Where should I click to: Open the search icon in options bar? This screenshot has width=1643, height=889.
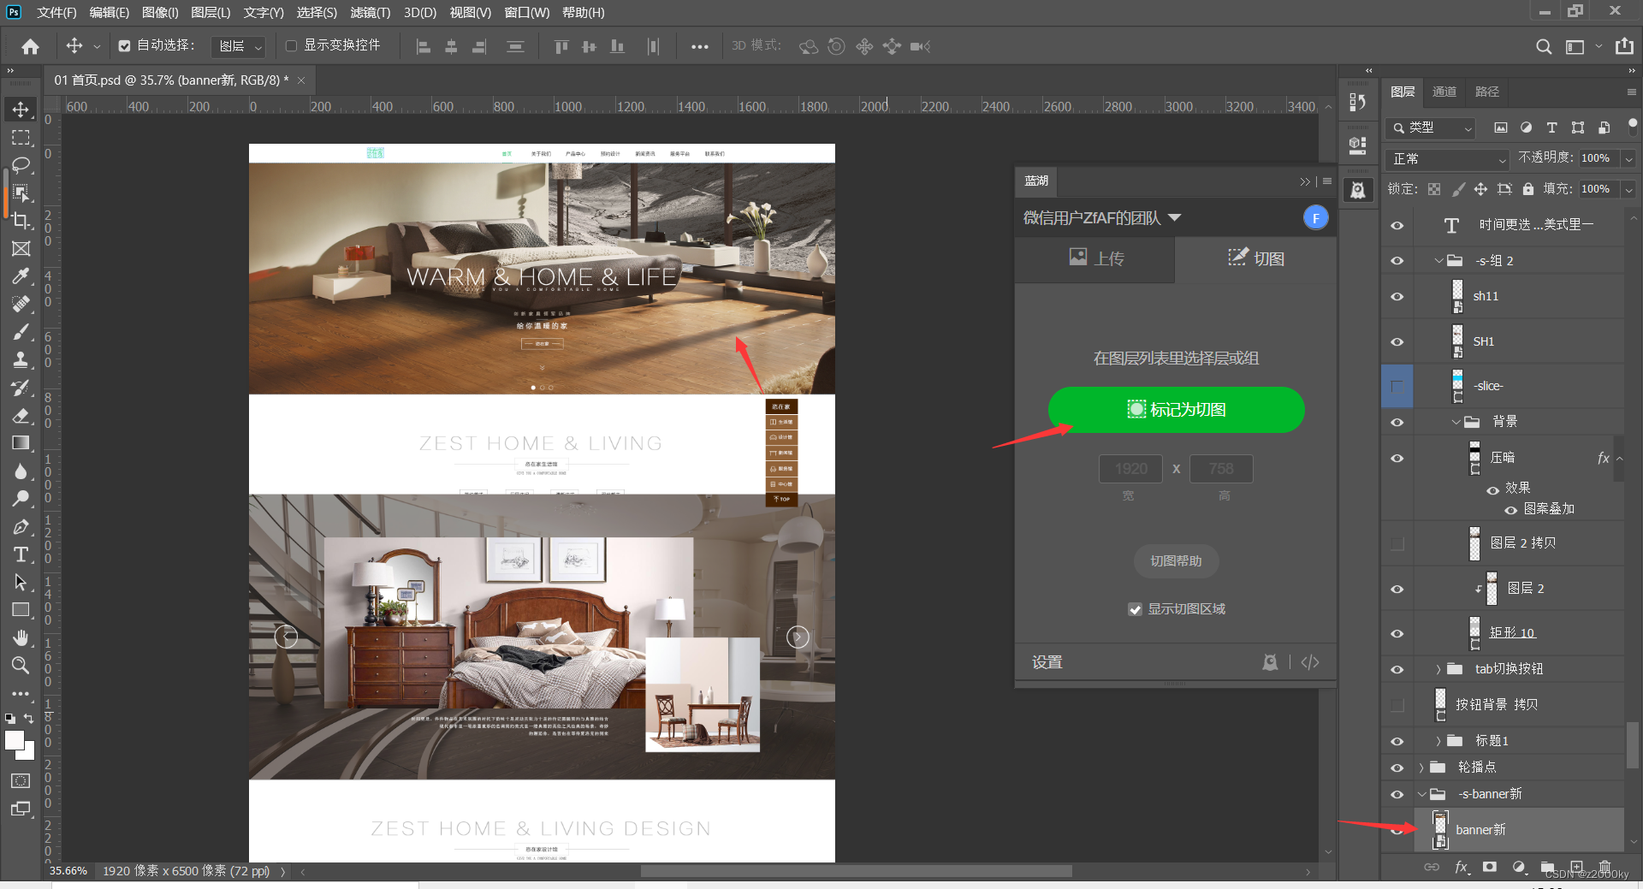pos(1543,46)
